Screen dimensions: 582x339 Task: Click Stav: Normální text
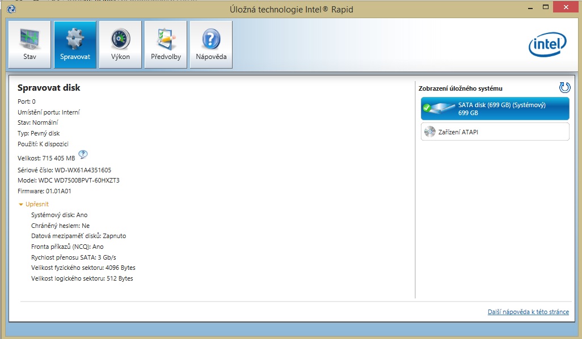(38, 123)
